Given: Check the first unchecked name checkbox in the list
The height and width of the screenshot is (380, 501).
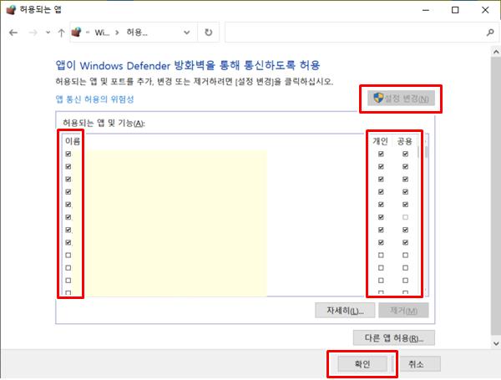Looking at the screenshot, I should pos(68,256).
